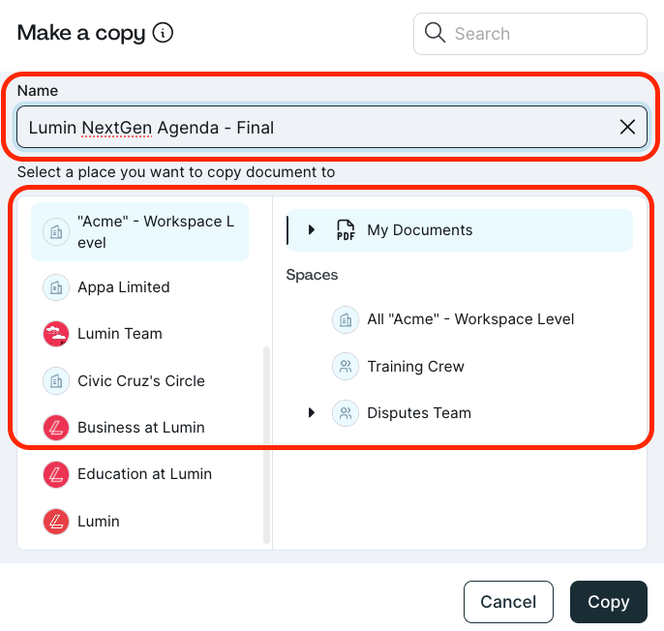Select Civic Cruz's Circle workspace
664x631 pixels.
pos(139,380)
